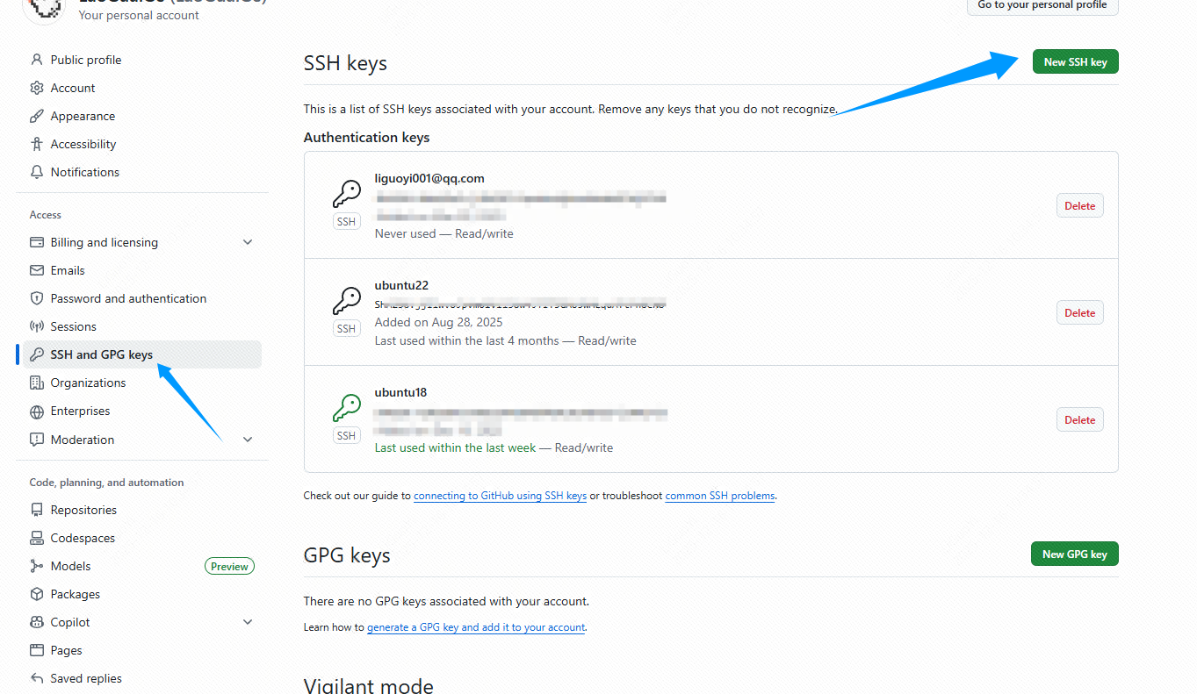Click the broadcast icon beside Sessions
This screenshot has width=1197, height=694.
pos(37,326)
